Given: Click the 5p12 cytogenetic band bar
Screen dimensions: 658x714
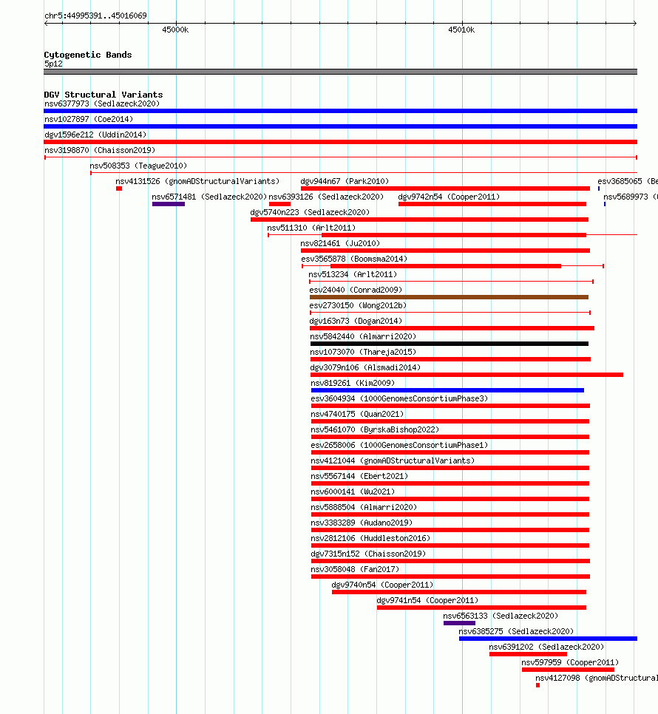Looking at the screenshot, I should pyautogui.click(x=340, y=72).
